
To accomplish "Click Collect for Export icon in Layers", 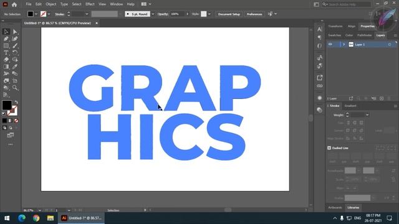I will tap(351, 98).
